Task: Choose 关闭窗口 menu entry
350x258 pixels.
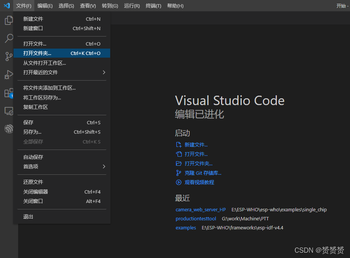Action: point(62,201)
